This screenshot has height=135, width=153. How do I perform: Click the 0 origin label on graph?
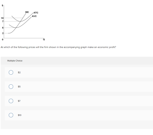coord(3,40)
